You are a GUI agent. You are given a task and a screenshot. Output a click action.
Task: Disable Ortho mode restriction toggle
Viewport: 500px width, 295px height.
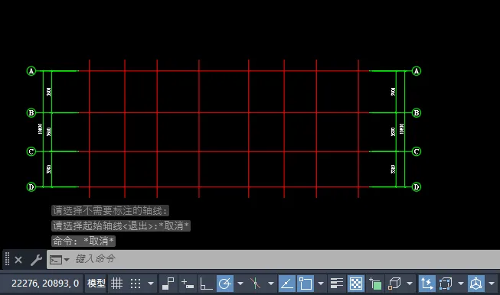pyautogui.click(x=206, y=284)
